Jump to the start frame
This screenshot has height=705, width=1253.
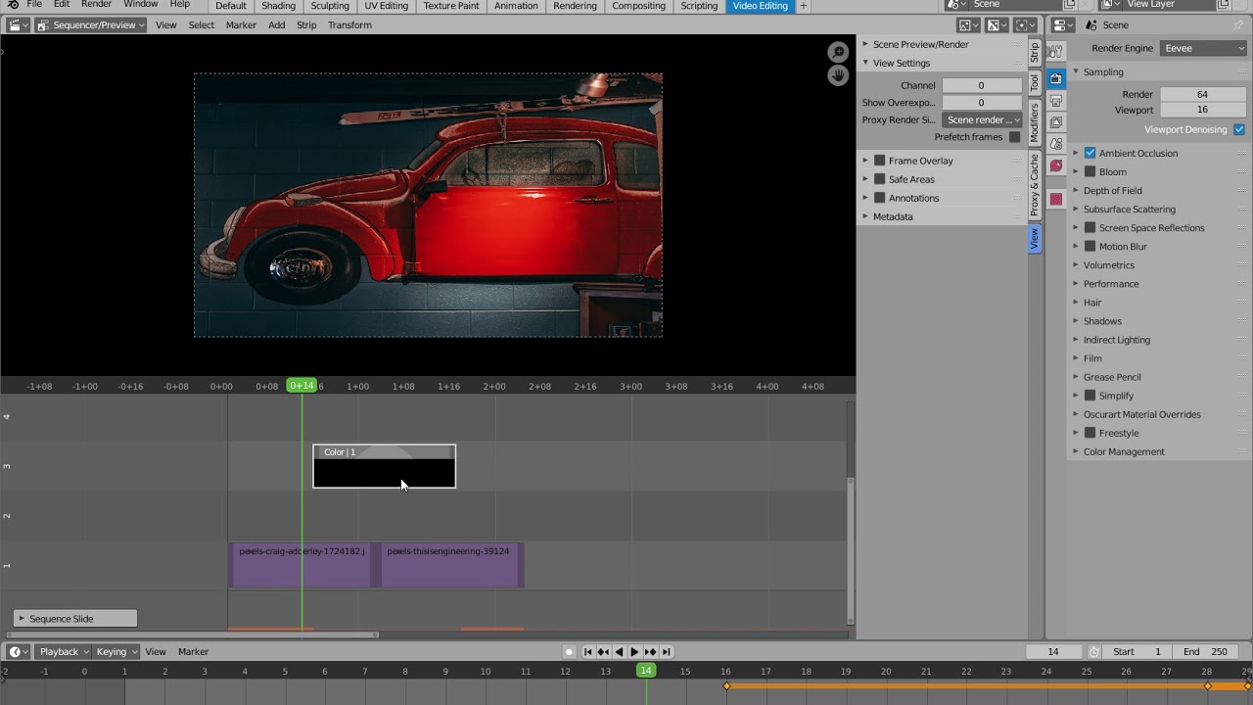click(x=587, y=652)
